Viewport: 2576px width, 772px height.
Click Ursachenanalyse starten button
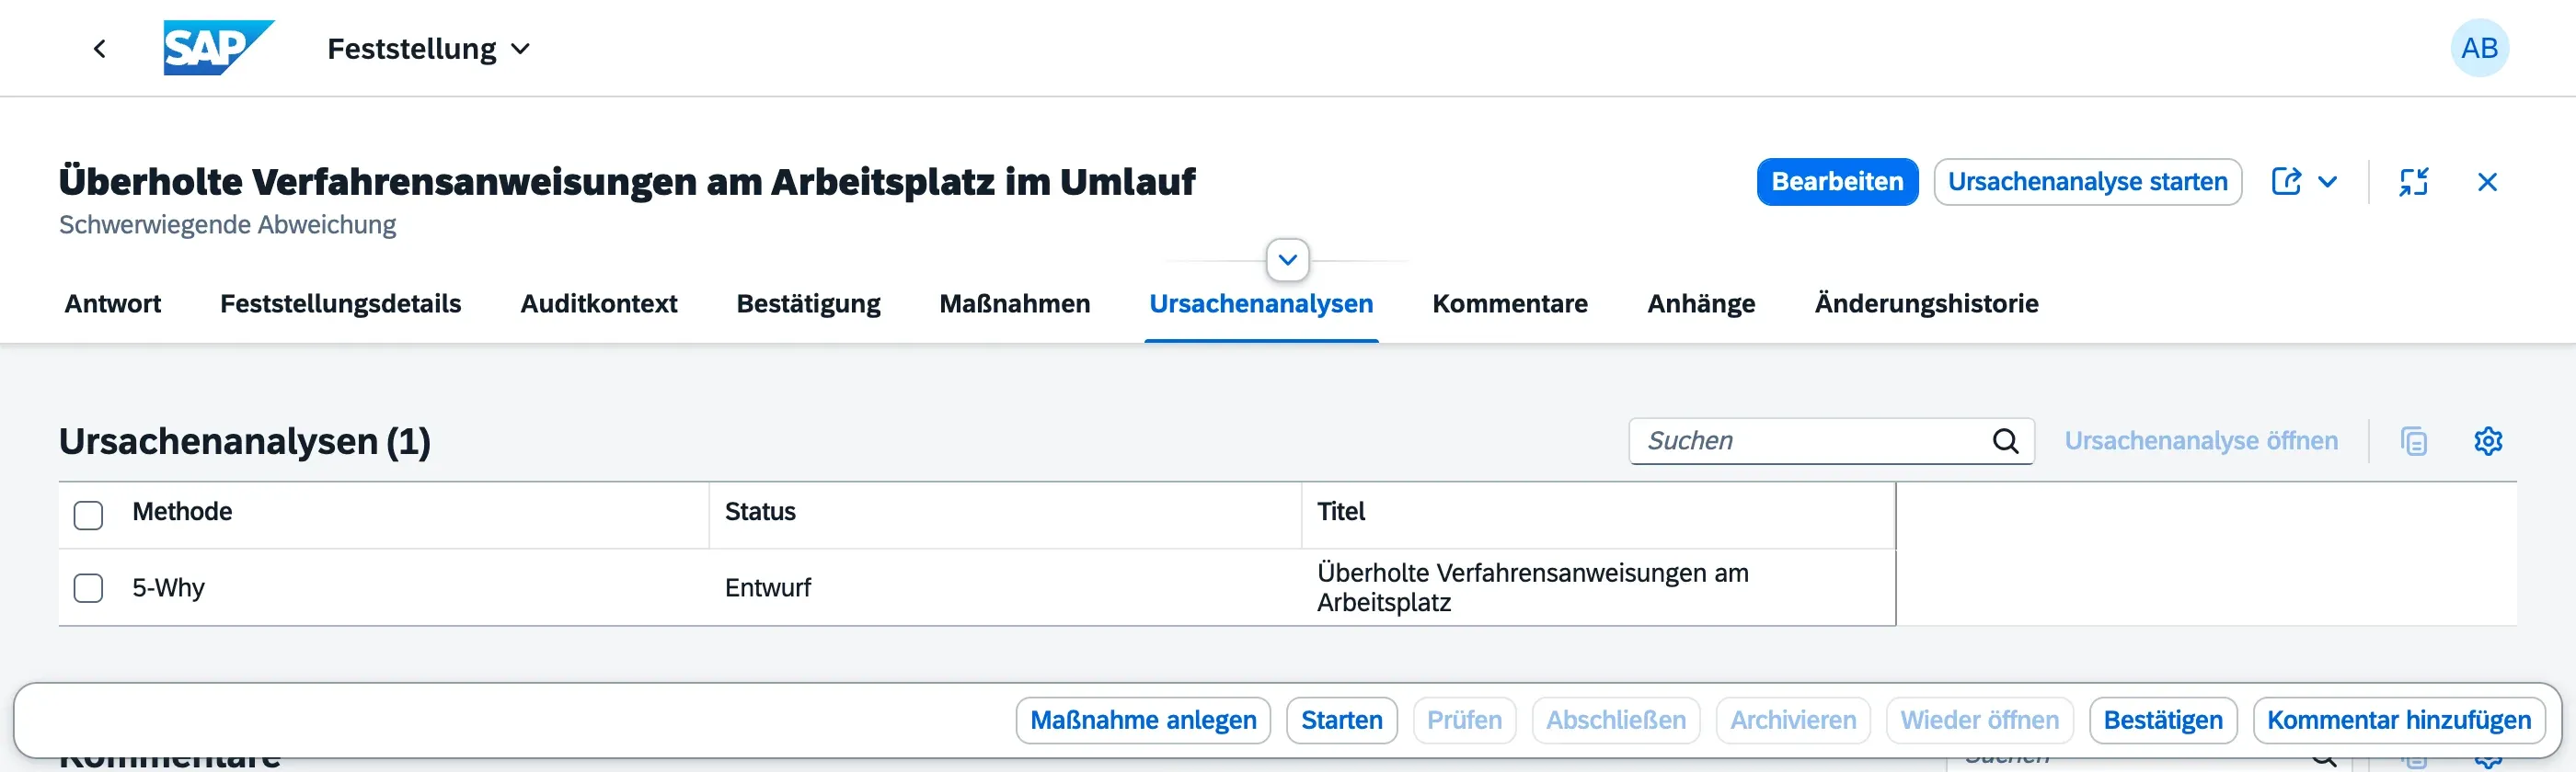[x=2087, y=182]
